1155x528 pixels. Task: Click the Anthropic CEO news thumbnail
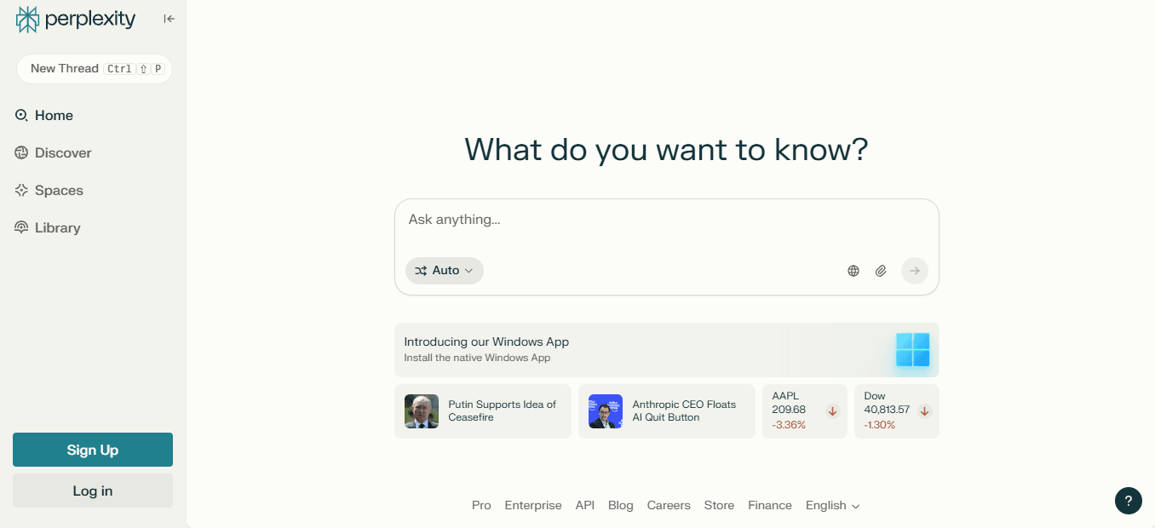point(606,411)
